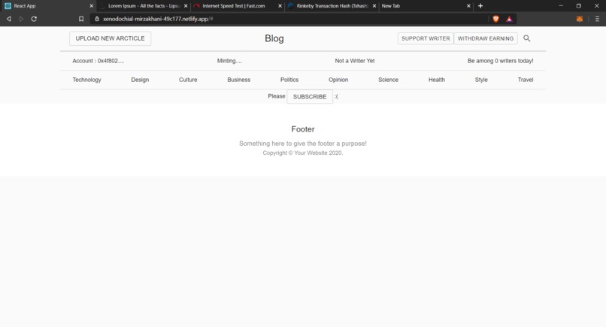Viewport: 606px width, 327px height.
Task: Open the Brave Rewards triangle icon
Action: (x=509, y=19)
